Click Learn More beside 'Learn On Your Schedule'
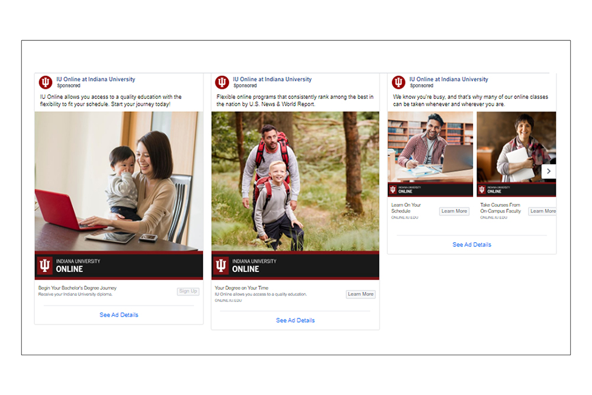 [x=454, y=211]
